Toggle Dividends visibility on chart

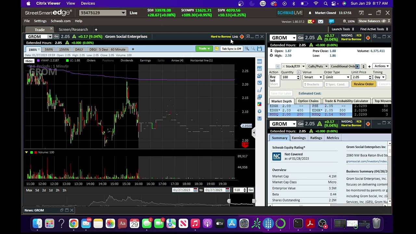pos(127,60)
